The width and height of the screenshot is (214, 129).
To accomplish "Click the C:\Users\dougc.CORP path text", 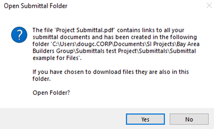I will tap(82, 44).
